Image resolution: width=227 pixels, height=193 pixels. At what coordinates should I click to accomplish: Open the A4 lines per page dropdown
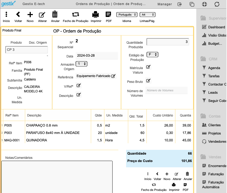147,15
